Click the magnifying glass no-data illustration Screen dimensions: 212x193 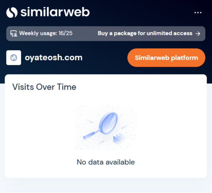[106, 128]
